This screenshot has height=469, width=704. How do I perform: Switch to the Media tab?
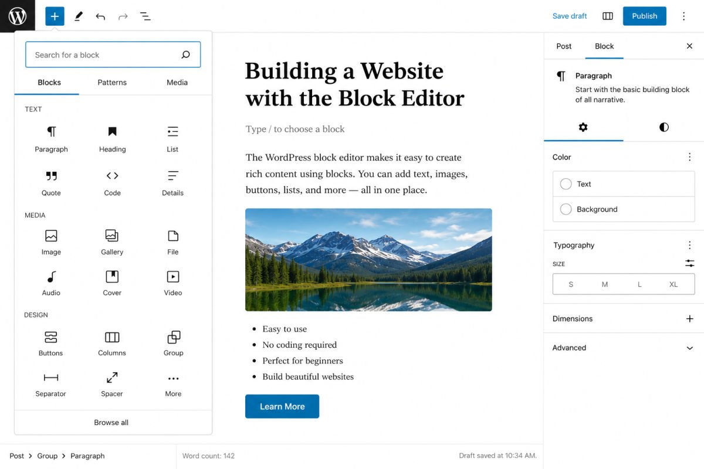(x=177, y=83)
